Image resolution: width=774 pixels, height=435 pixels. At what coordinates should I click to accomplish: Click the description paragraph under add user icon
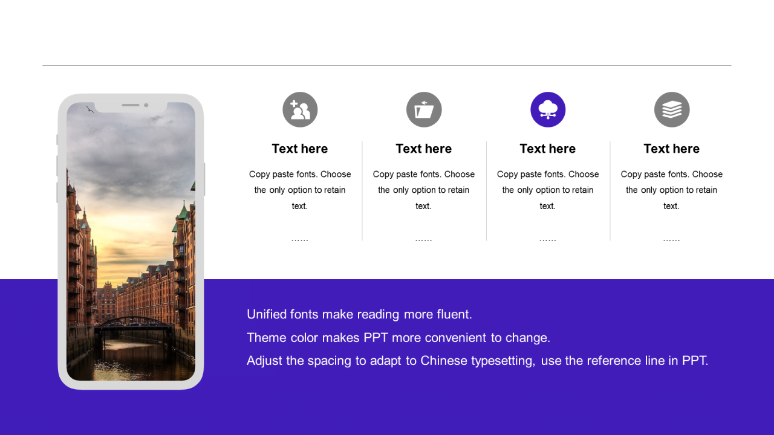pos(300,190)
